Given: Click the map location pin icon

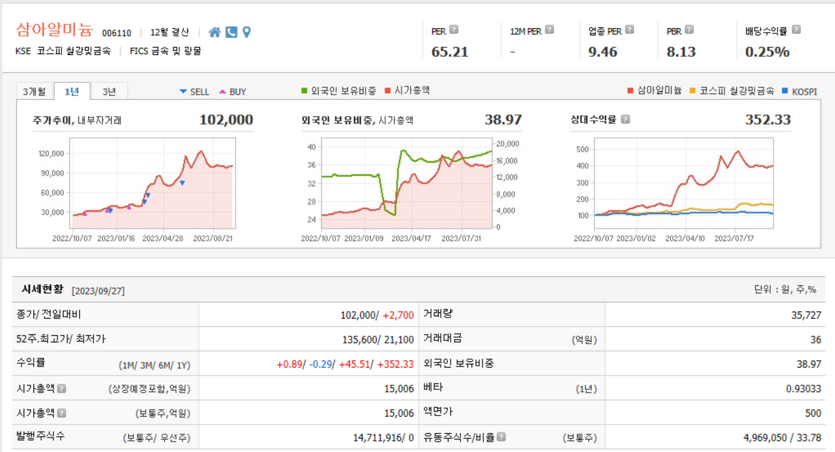Looking at the screenshot, I should [247, 32].
